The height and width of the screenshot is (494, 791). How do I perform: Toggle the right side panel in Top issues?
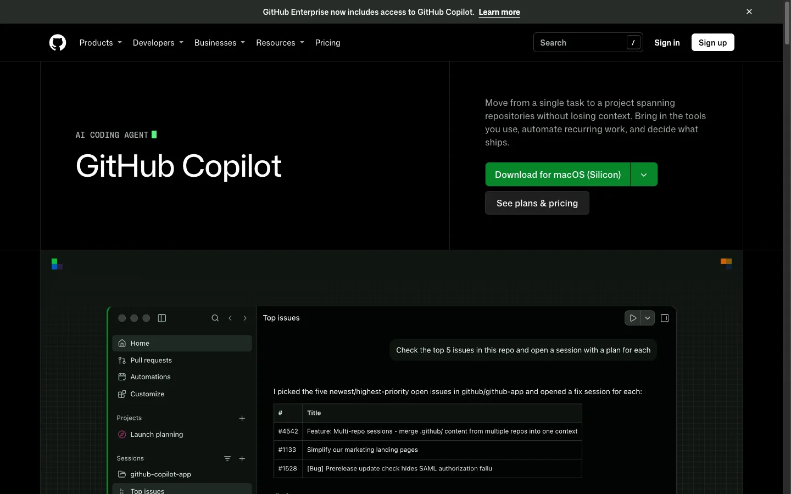point(665,318)
